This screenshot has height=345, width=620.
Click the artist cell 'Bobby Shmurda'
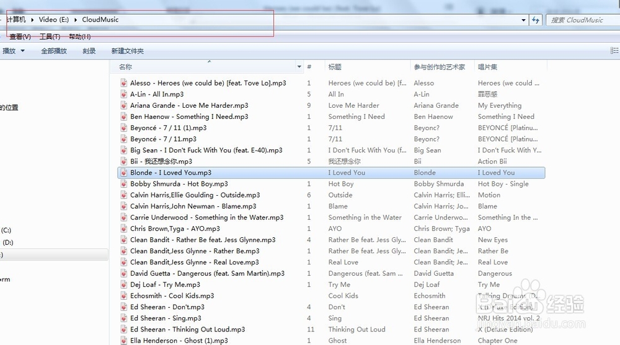(439, 184)
